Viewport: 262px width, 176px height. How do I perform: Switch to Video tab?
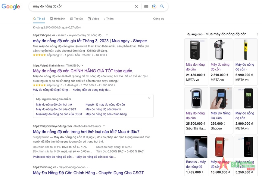pyautogui.click(x=94, y=19)
